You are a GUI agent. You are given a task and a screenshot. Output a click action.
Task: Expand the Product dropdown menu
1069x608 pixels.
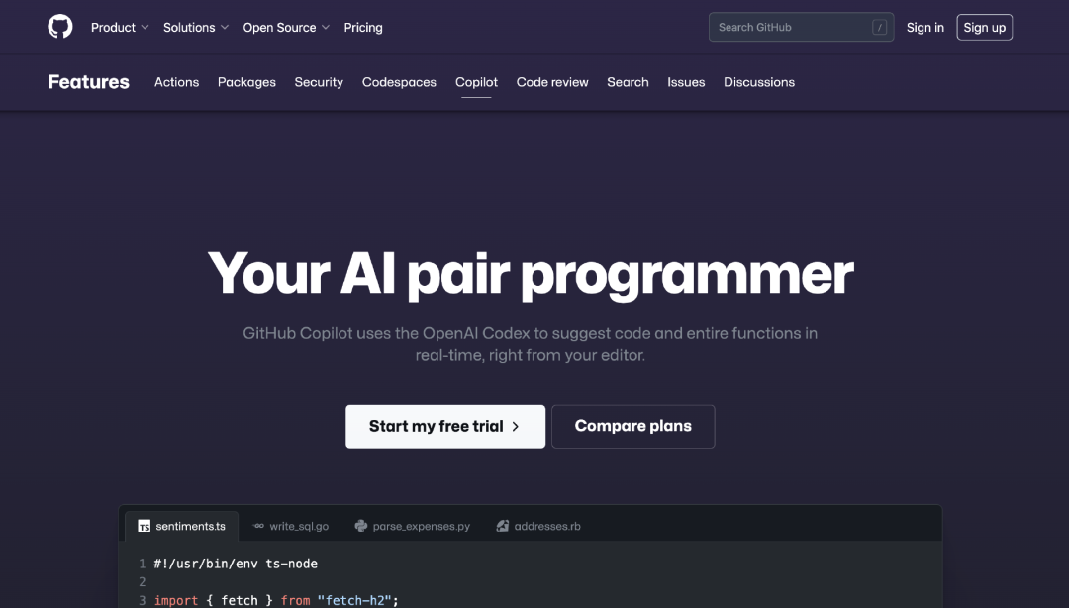click(x=120, y=28)
